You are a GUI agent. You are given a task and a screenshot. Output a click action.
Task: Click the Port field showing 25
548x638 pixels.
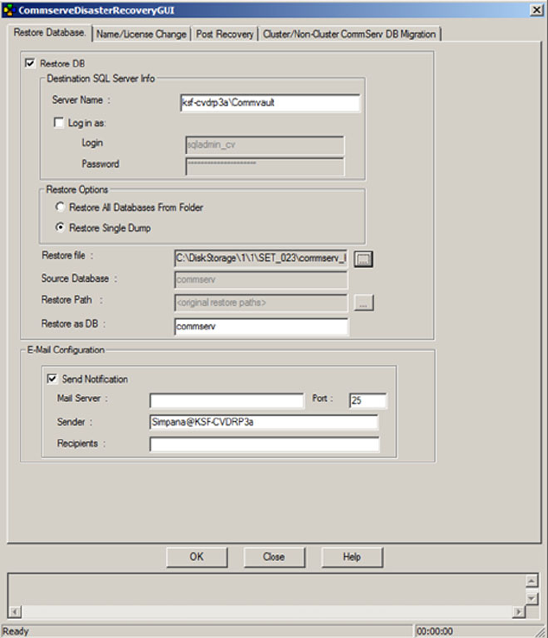(x=368, y=400)
